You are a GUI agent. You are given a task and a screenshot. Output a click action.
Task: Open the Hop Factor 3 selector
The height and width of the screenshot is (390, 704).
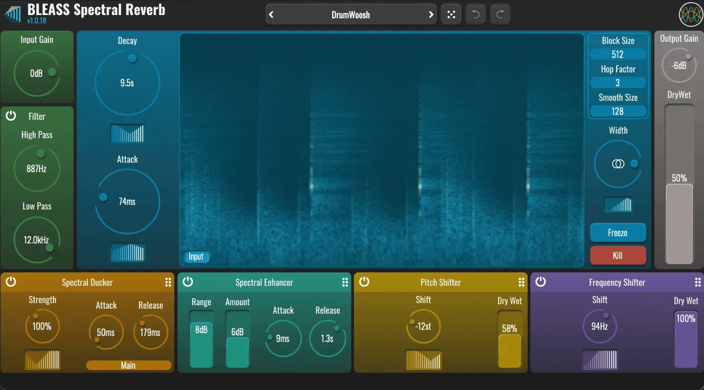pyautogui.click(x=618, y=82)
